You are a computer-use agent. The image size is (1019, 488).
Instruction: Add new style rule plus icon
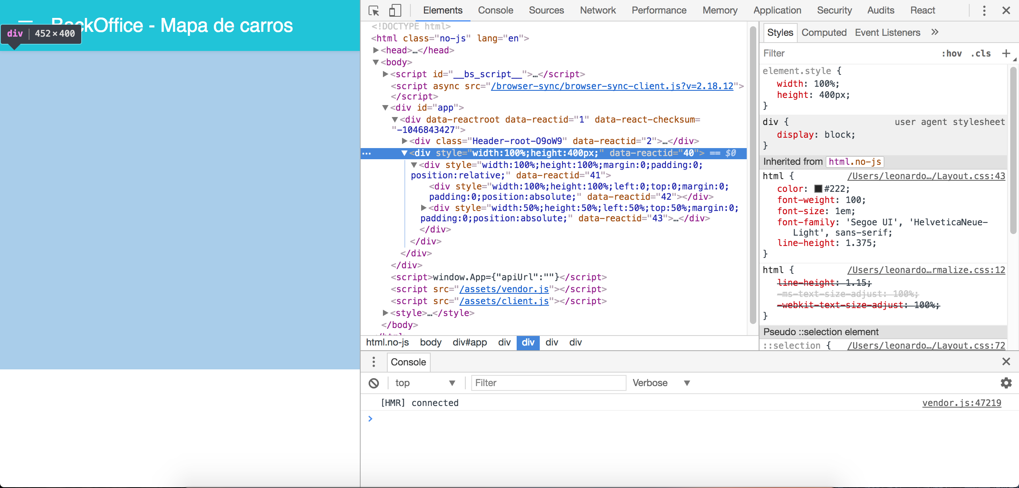pos(1006,53)
